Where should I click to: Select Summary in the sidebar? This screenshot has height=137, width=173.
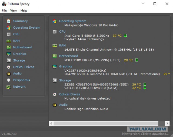[21, 21]
